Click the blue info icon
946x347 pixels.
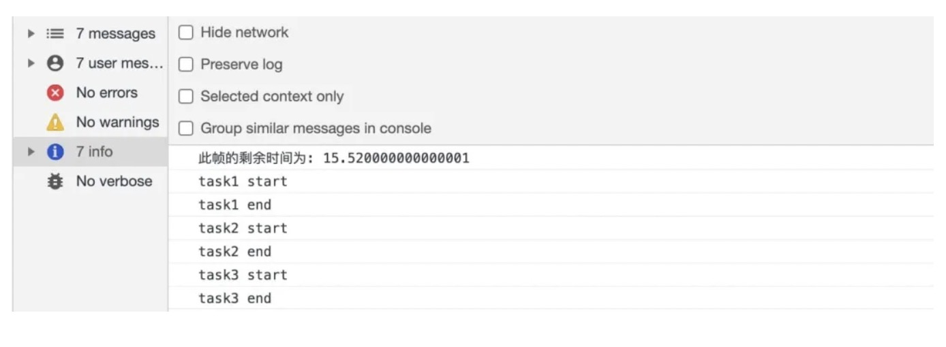pos(55,152)
